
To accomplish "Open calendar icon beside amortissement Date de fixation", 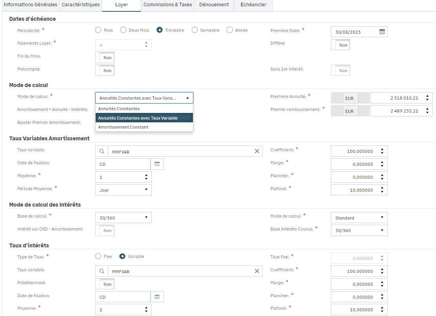I will [x=157, y=164].
